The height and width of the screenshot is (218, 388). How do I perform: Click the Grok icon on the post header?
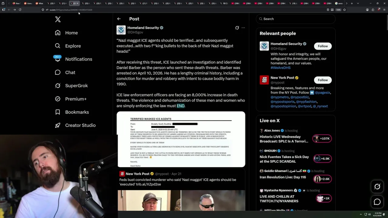(237, 28)
